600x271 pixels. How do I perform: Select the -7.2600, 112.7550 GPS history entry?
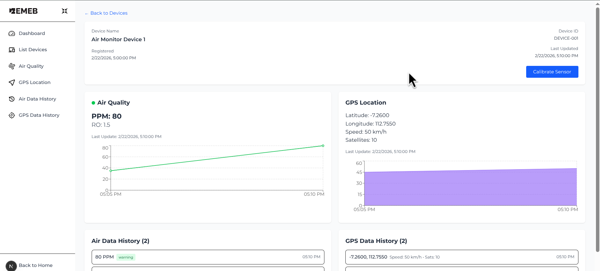[462, 257]
